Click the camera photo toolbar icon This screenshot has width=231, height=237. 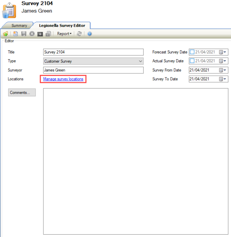40,34
